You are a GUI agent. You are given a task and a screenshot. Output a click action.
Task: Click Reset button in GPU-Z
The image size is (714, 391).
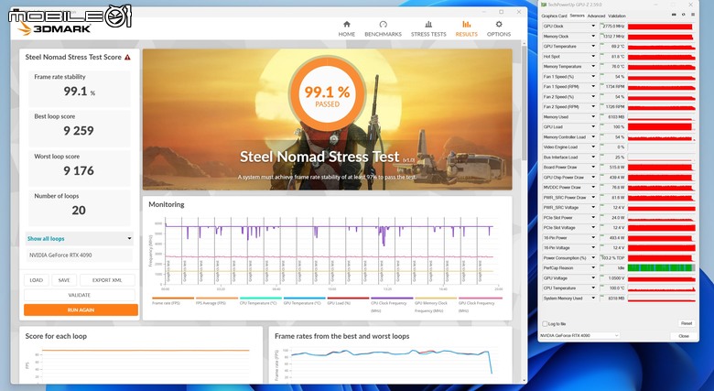click(x=687, y=323)
